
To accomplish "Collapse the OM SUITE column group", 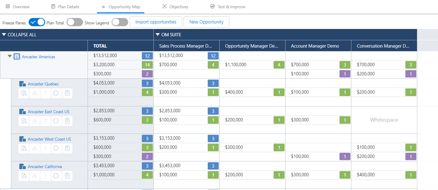I will [x=158, y=35].
